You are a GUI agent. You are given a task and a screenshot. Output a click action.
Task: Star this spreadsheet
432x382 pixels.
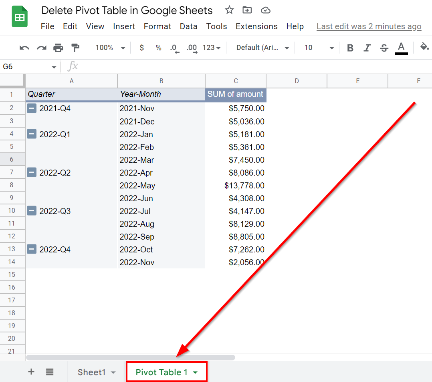pos(229,10)
